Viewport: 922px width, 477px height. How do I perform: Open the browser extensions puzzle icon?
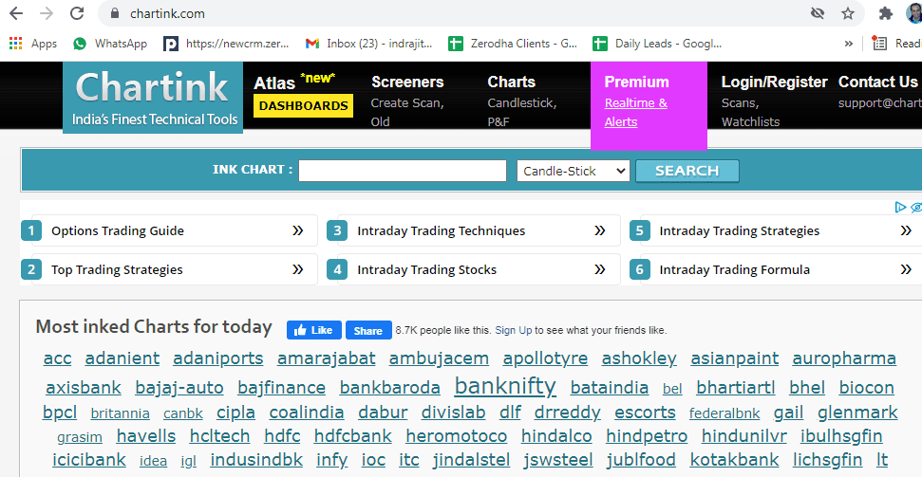point(886,13)
